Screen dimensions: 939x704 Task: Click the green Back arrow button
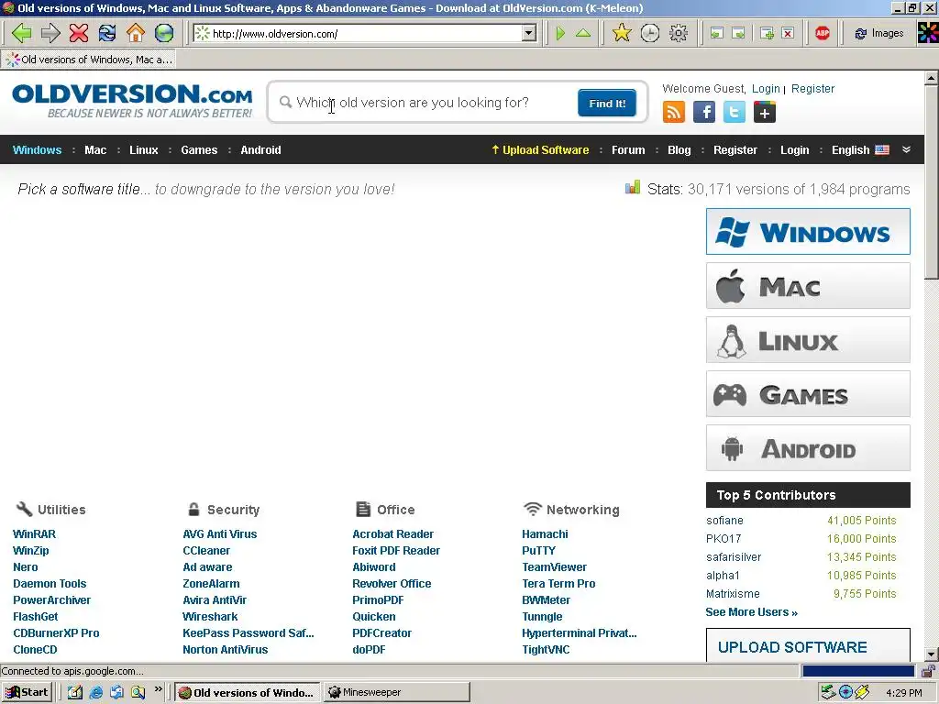(x=22, y=33)
